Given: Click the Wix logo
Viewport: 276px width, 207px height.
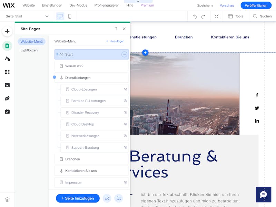Looking at the screenshot, I should pos(9,5).
